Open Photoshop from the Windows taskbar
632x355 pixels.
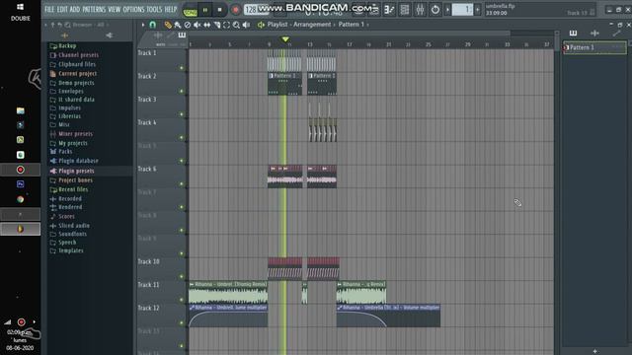(20, 184)
